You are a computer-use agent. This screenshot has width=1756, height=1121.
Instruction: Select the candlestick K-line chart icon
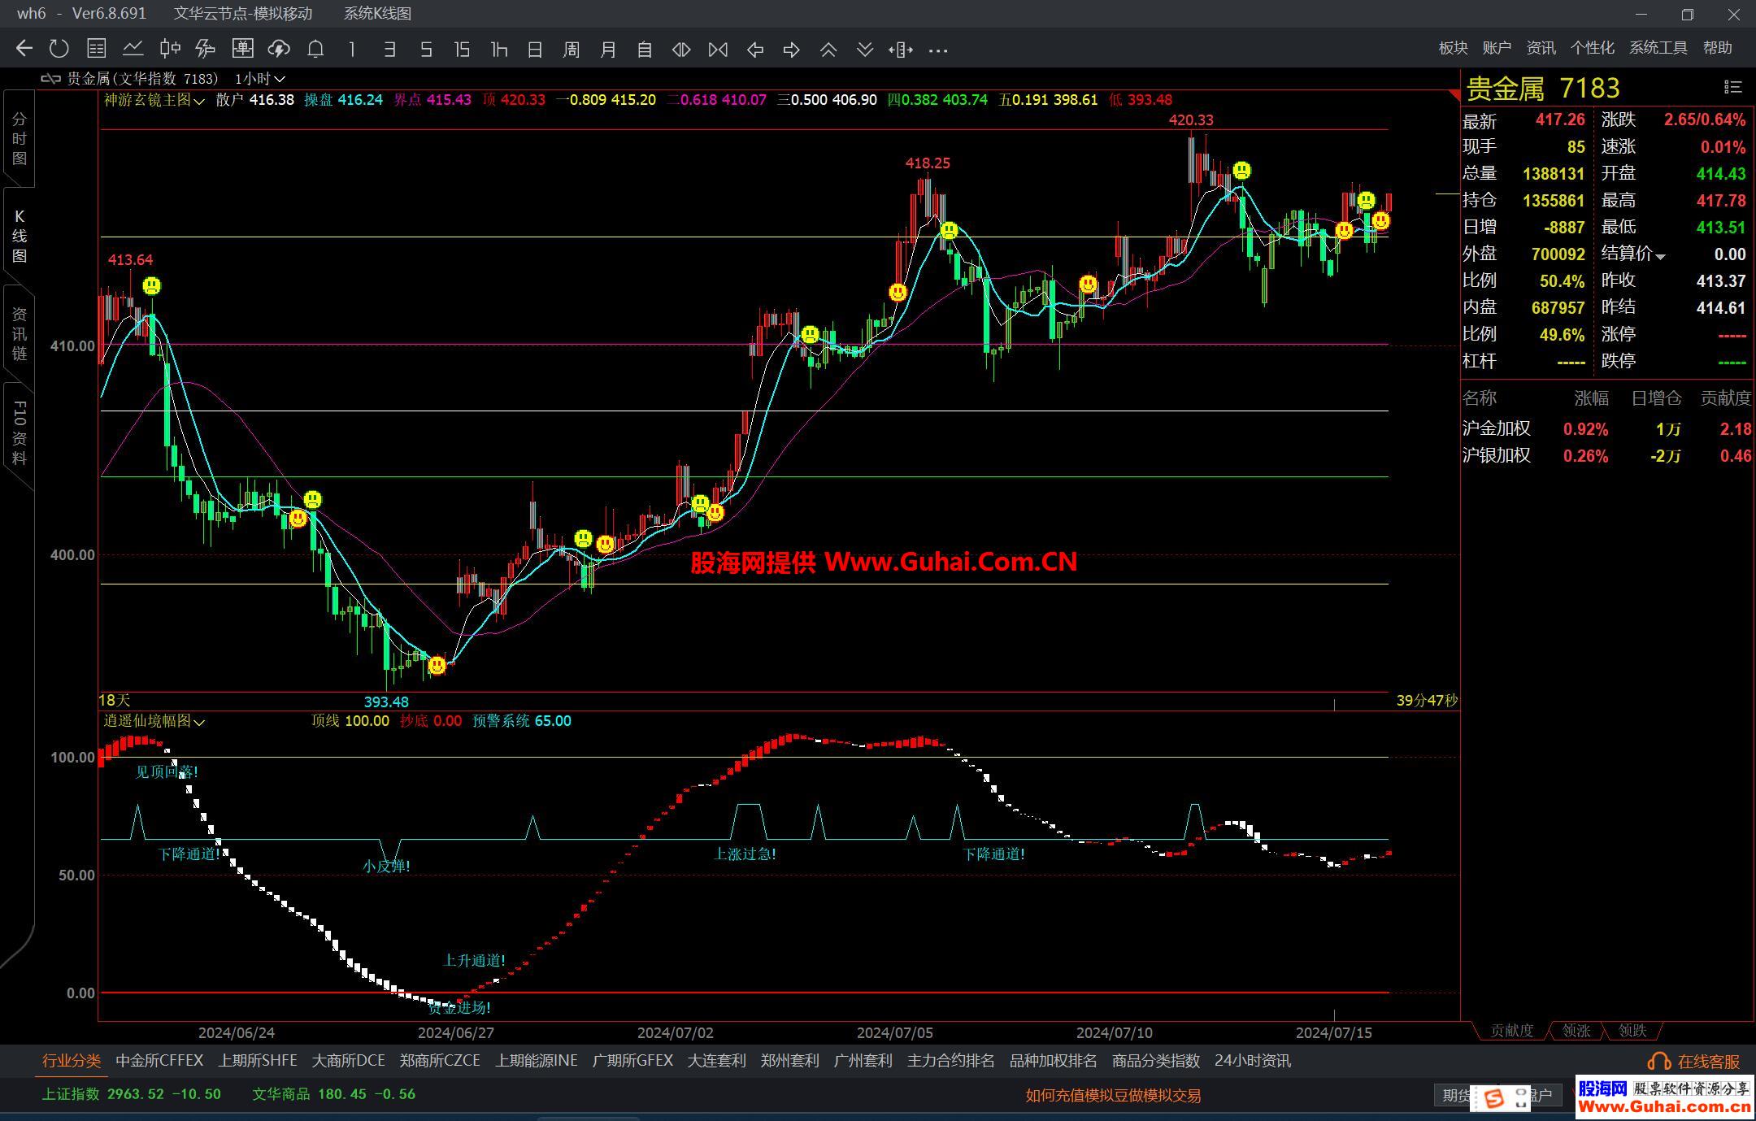coord(169,49)
